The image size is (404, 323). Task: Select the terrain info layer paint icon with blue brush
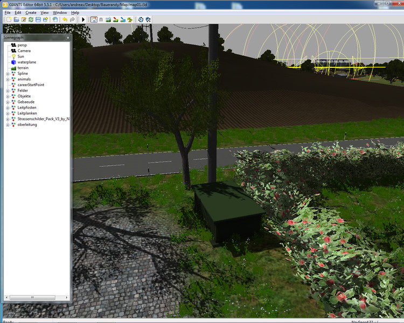click(x=123, y=19)
